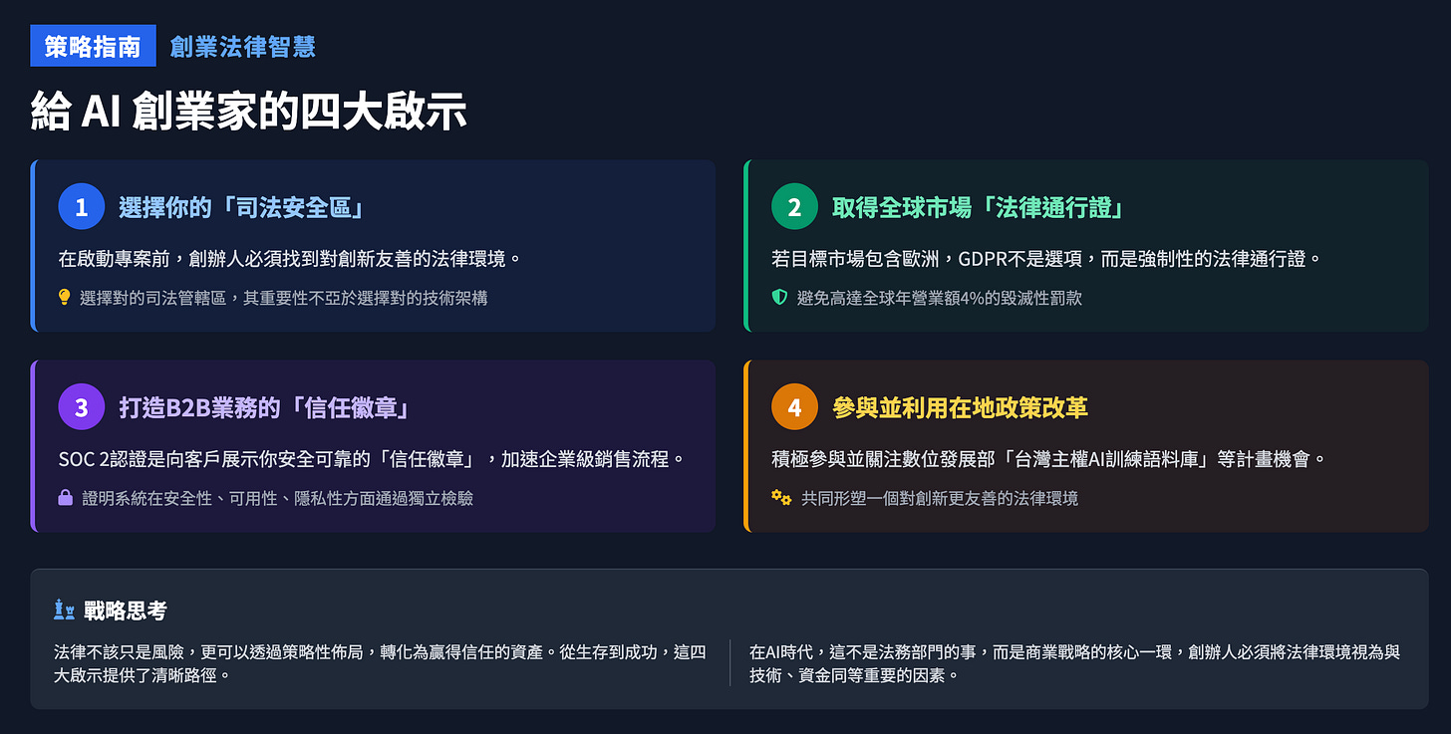This screenshot has height=734, width=1451.
Task: Select the 給 AI 創業家的四大啟示 title
Action: click(x=249, y=111)
